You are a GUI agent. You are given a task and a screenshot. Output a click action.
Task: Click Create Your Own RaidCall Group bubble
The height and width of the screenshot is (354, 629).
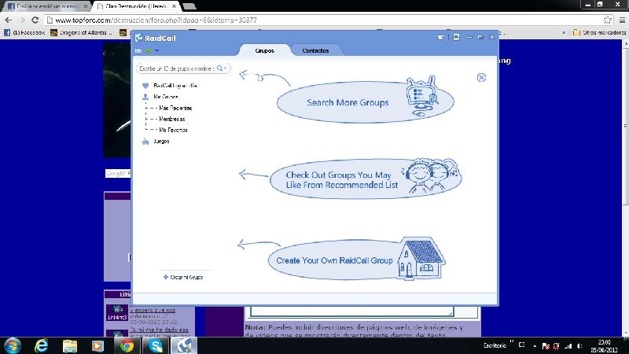point(356,260)
